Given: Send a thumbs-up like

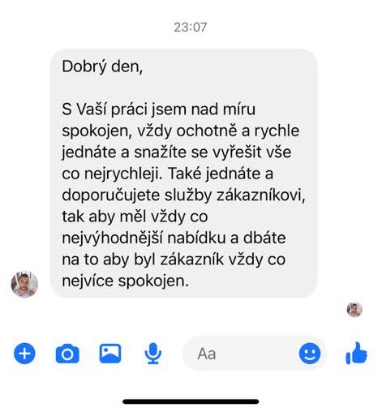Looking at the screenshot, I should pos(356,353).
